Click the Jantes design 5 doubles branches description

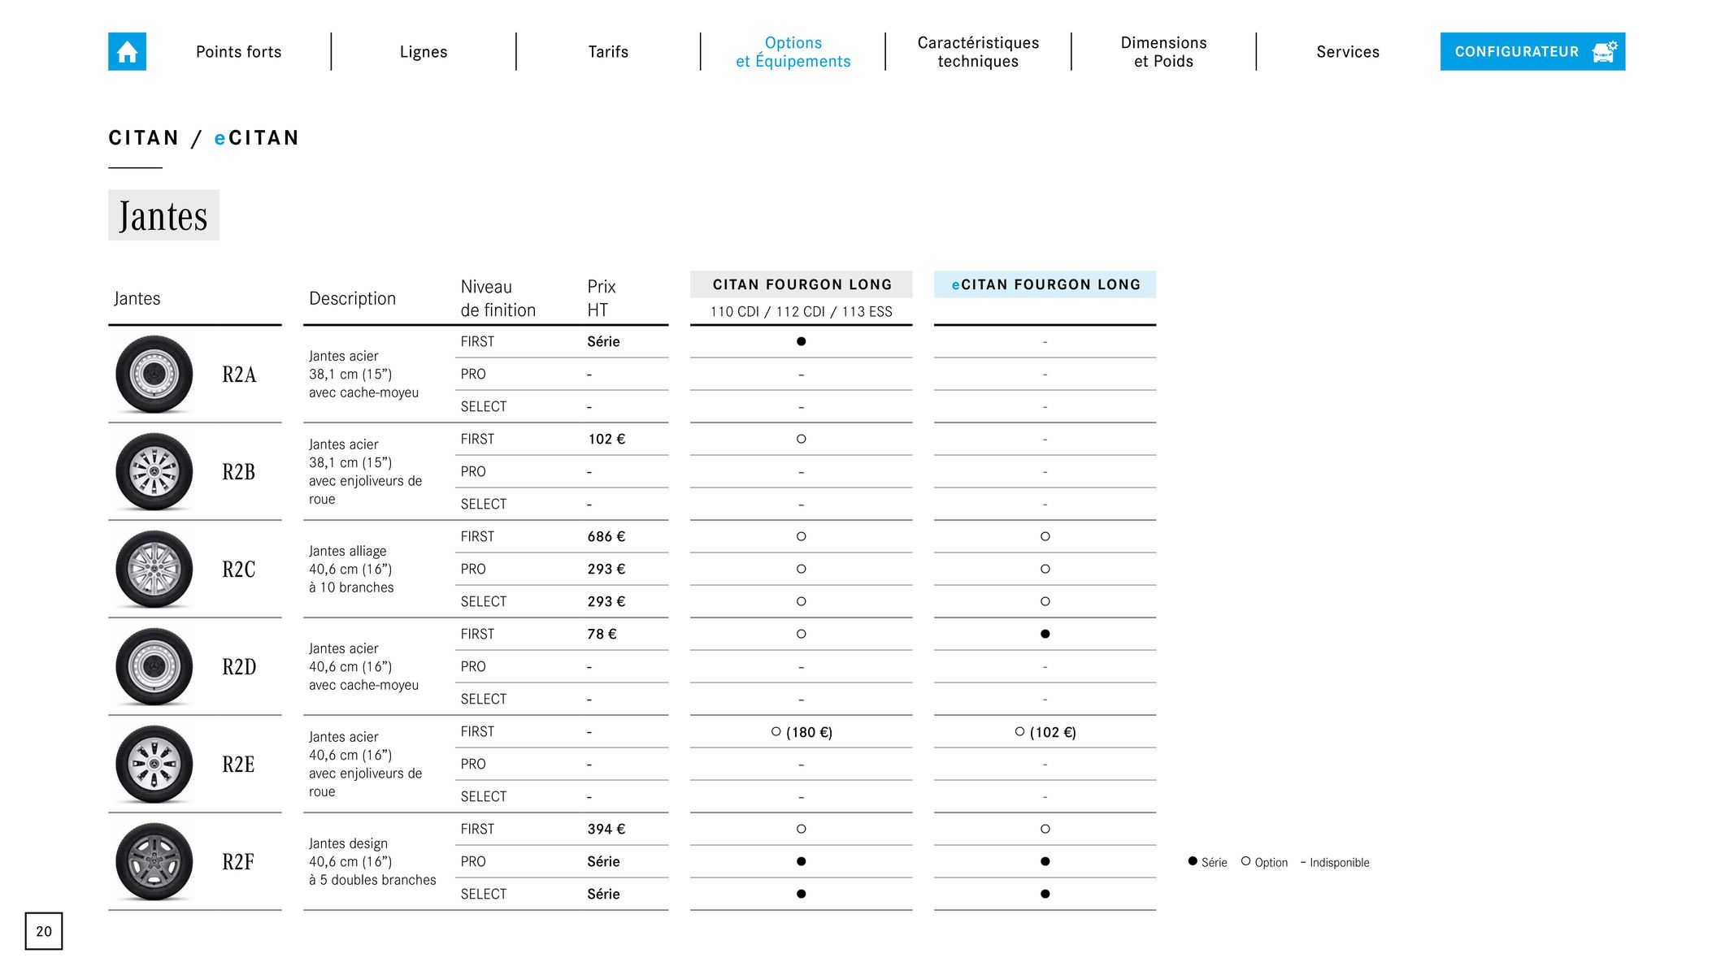(372, 862)
